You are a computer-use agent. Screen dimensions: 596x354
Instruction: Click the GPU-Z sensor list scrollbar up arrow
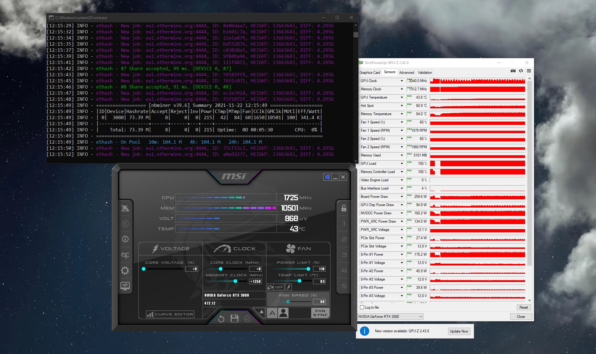pyautogui.click(x=529, y=79)
